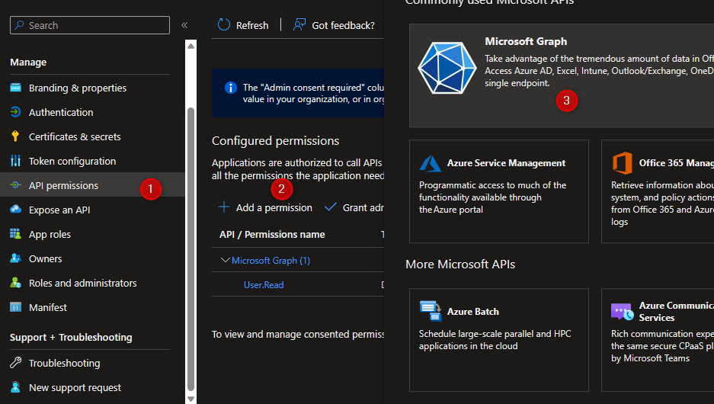The width and height of the screenshot is (714, 404).
Task: Collapse the Microsoft Graph (1) permissions group
Action: point(225,260)
